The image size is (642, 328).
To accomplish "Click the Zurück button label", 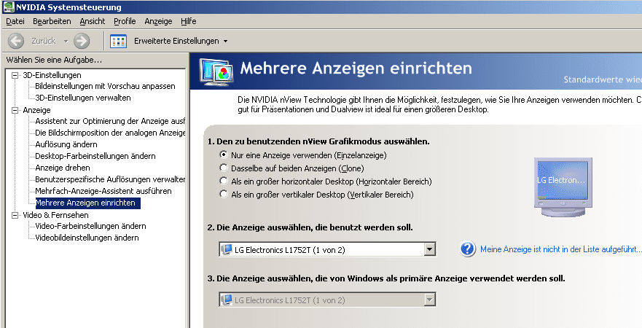I will point(44,41).
